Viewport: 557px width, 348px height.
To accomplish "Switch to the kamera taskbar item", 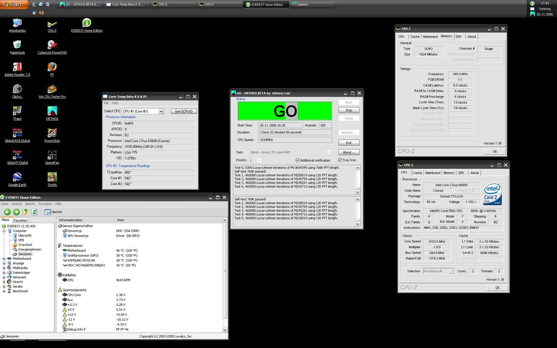I will tap(313, 5).
